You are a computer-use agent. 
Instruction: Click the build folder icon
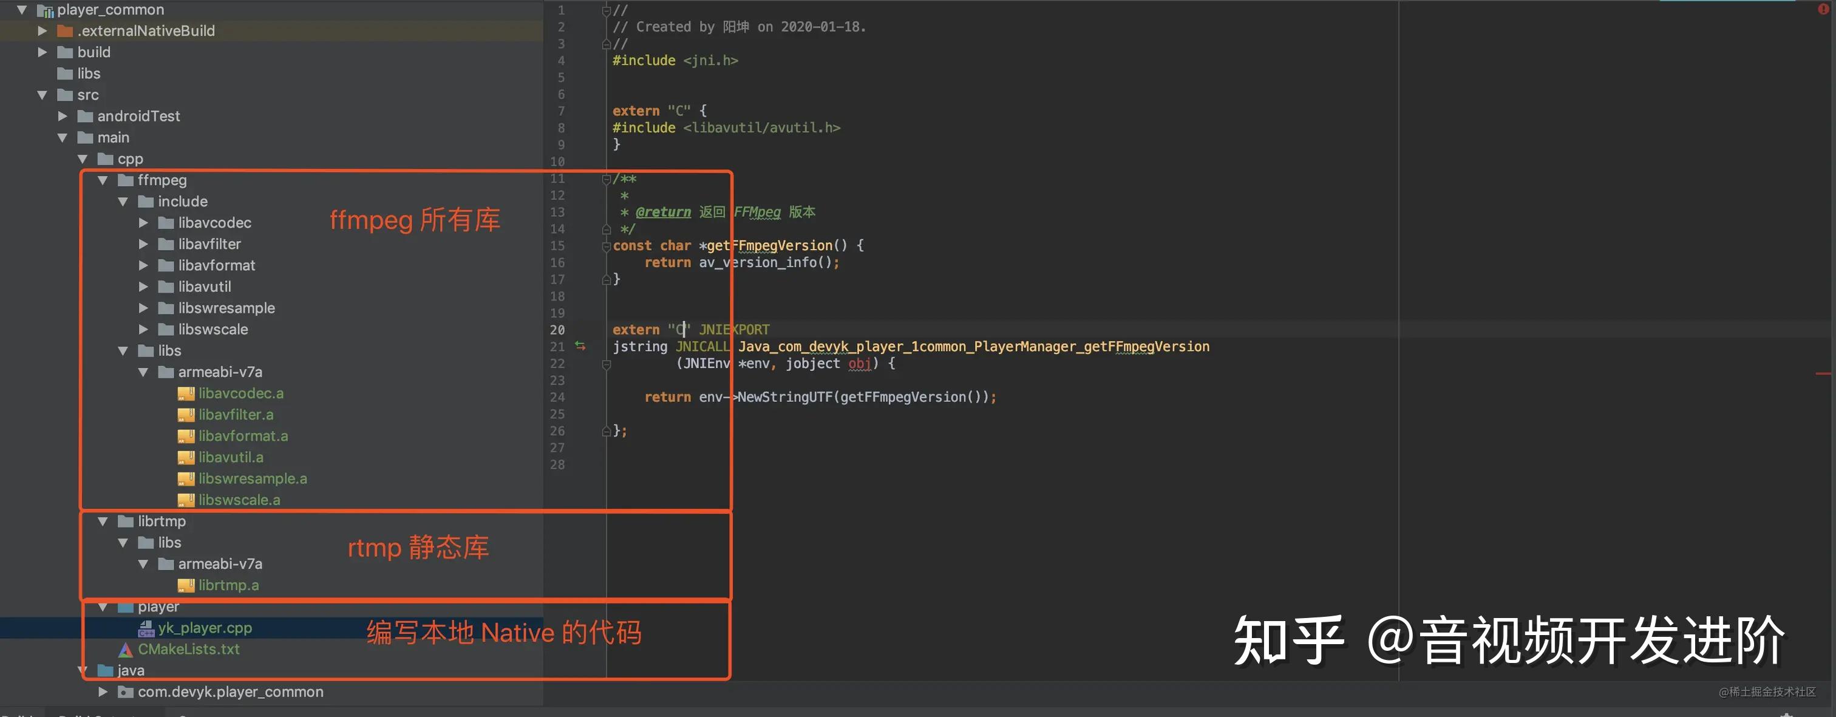coord(65,53)
